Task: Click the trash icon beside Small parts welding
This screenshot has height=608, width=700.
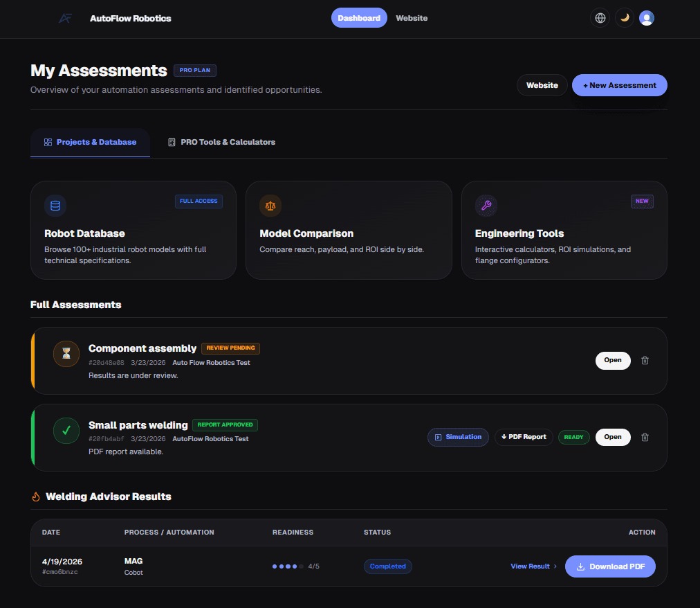Action: pyautogui.click(x=645, y=437)
